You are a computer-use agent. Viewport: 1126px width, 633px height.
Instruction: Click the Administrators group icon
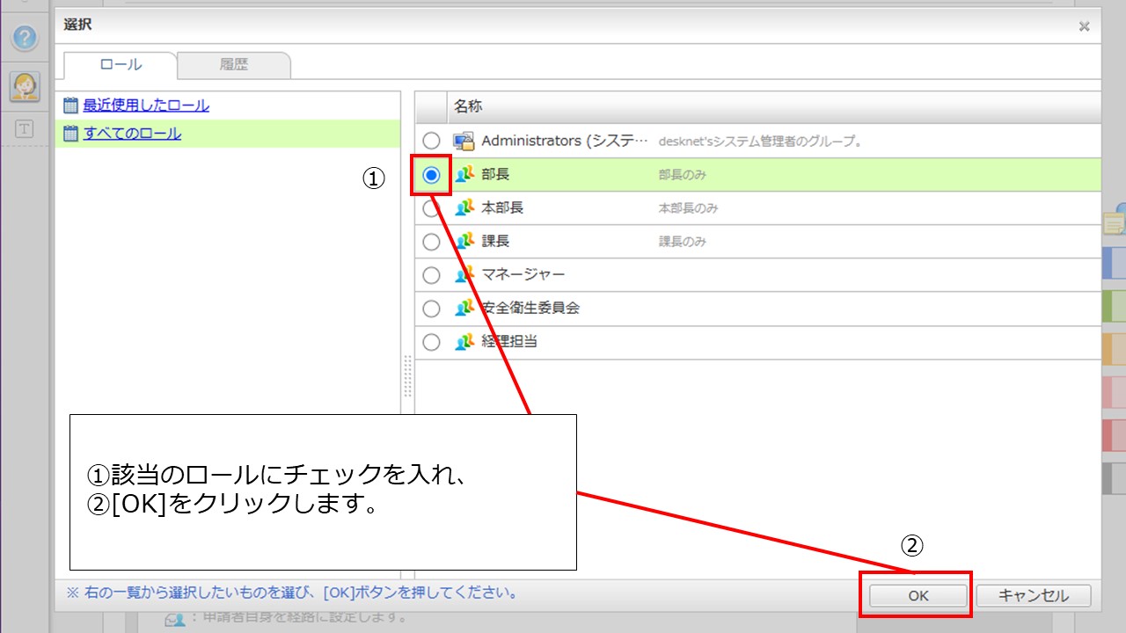pos(464,141)
